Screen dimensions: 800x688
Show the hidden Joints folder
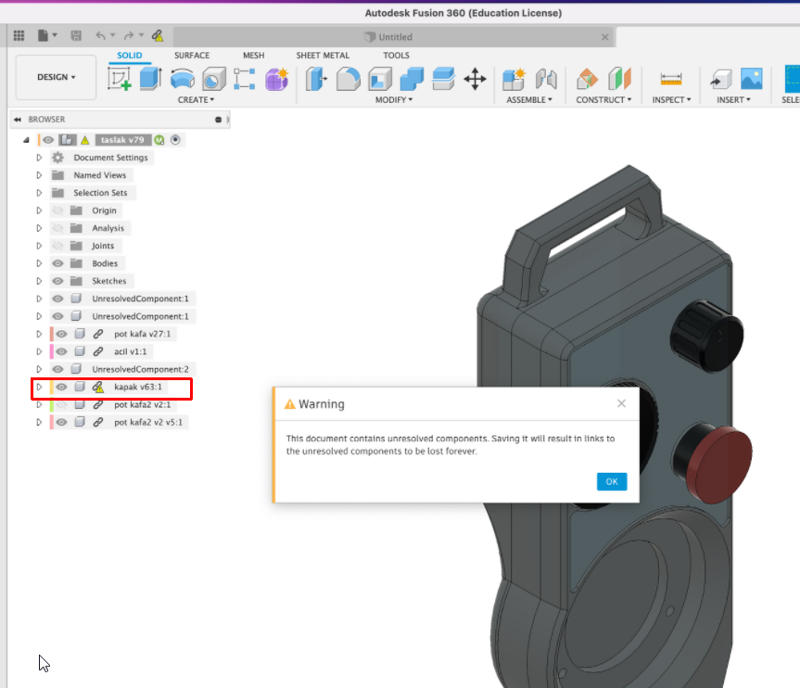tap(57, 246)
